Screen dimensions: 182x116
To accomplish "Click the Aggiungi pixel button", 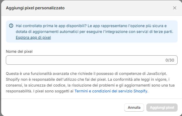I will [162, 108].
